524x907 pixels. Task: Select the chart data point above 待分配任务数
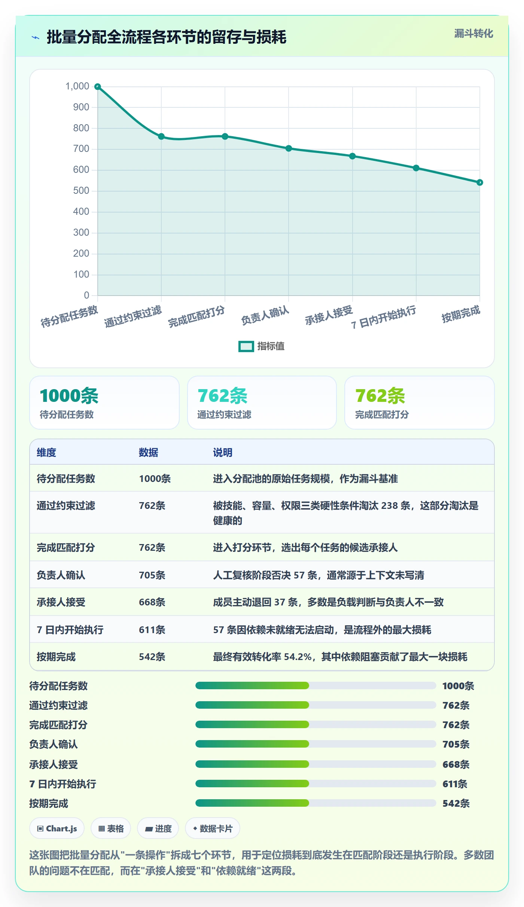tap(98, 87)
